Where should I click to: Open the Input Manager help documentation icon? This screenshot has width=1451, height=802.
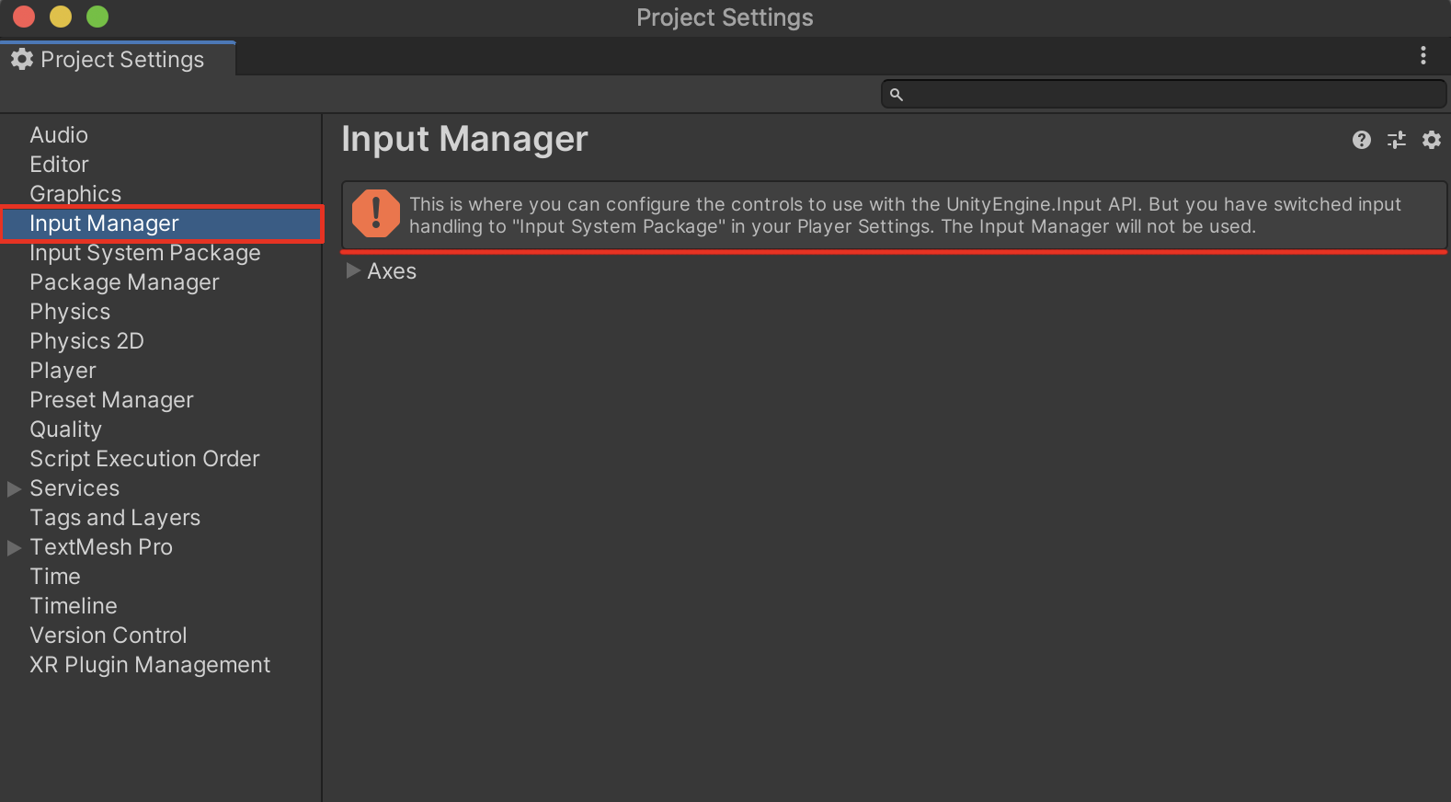[x=1362, y=140]
